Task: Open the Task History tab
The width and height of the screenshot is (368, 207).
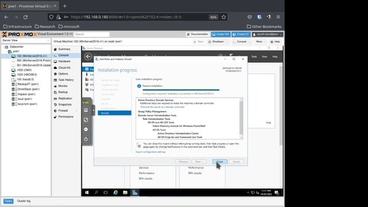Action: click(x=66, y=80)
